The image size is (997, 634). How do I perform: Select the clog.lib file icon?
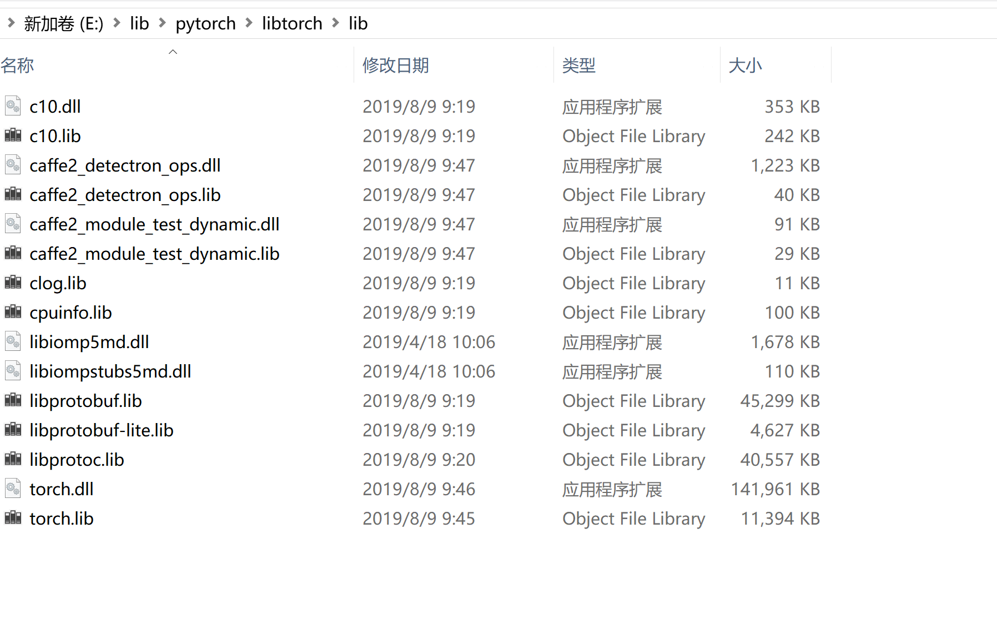13,282
